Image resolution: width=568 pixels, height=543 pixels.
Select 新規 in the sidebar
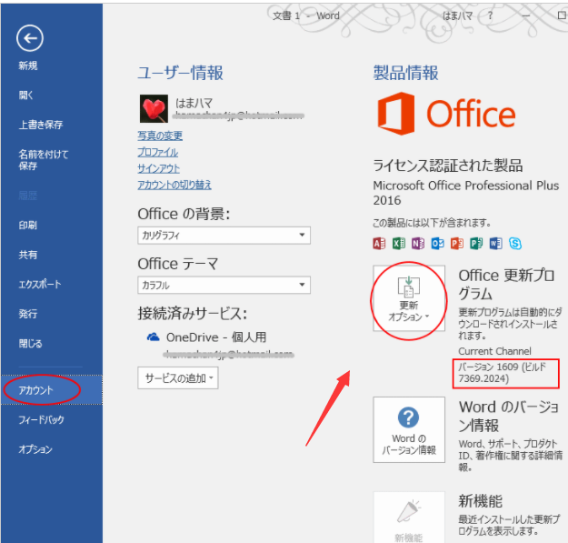[x=28, y=66]
